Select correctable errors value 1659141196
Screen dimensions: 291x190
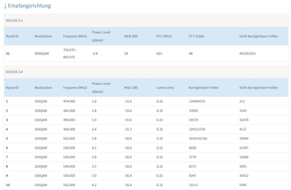[198, 138]
